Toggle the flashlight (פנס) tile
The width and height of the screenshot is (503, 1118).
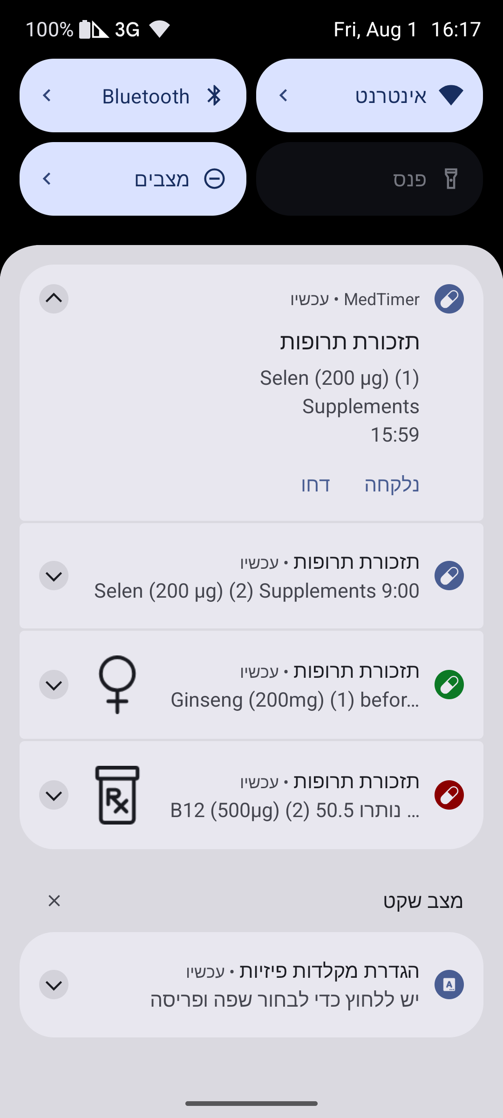pos(369,179)
